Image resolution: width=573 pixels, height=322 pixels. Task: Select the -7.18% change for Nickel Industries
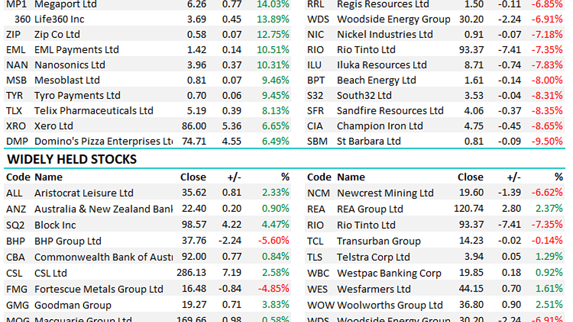coord(547,35)
